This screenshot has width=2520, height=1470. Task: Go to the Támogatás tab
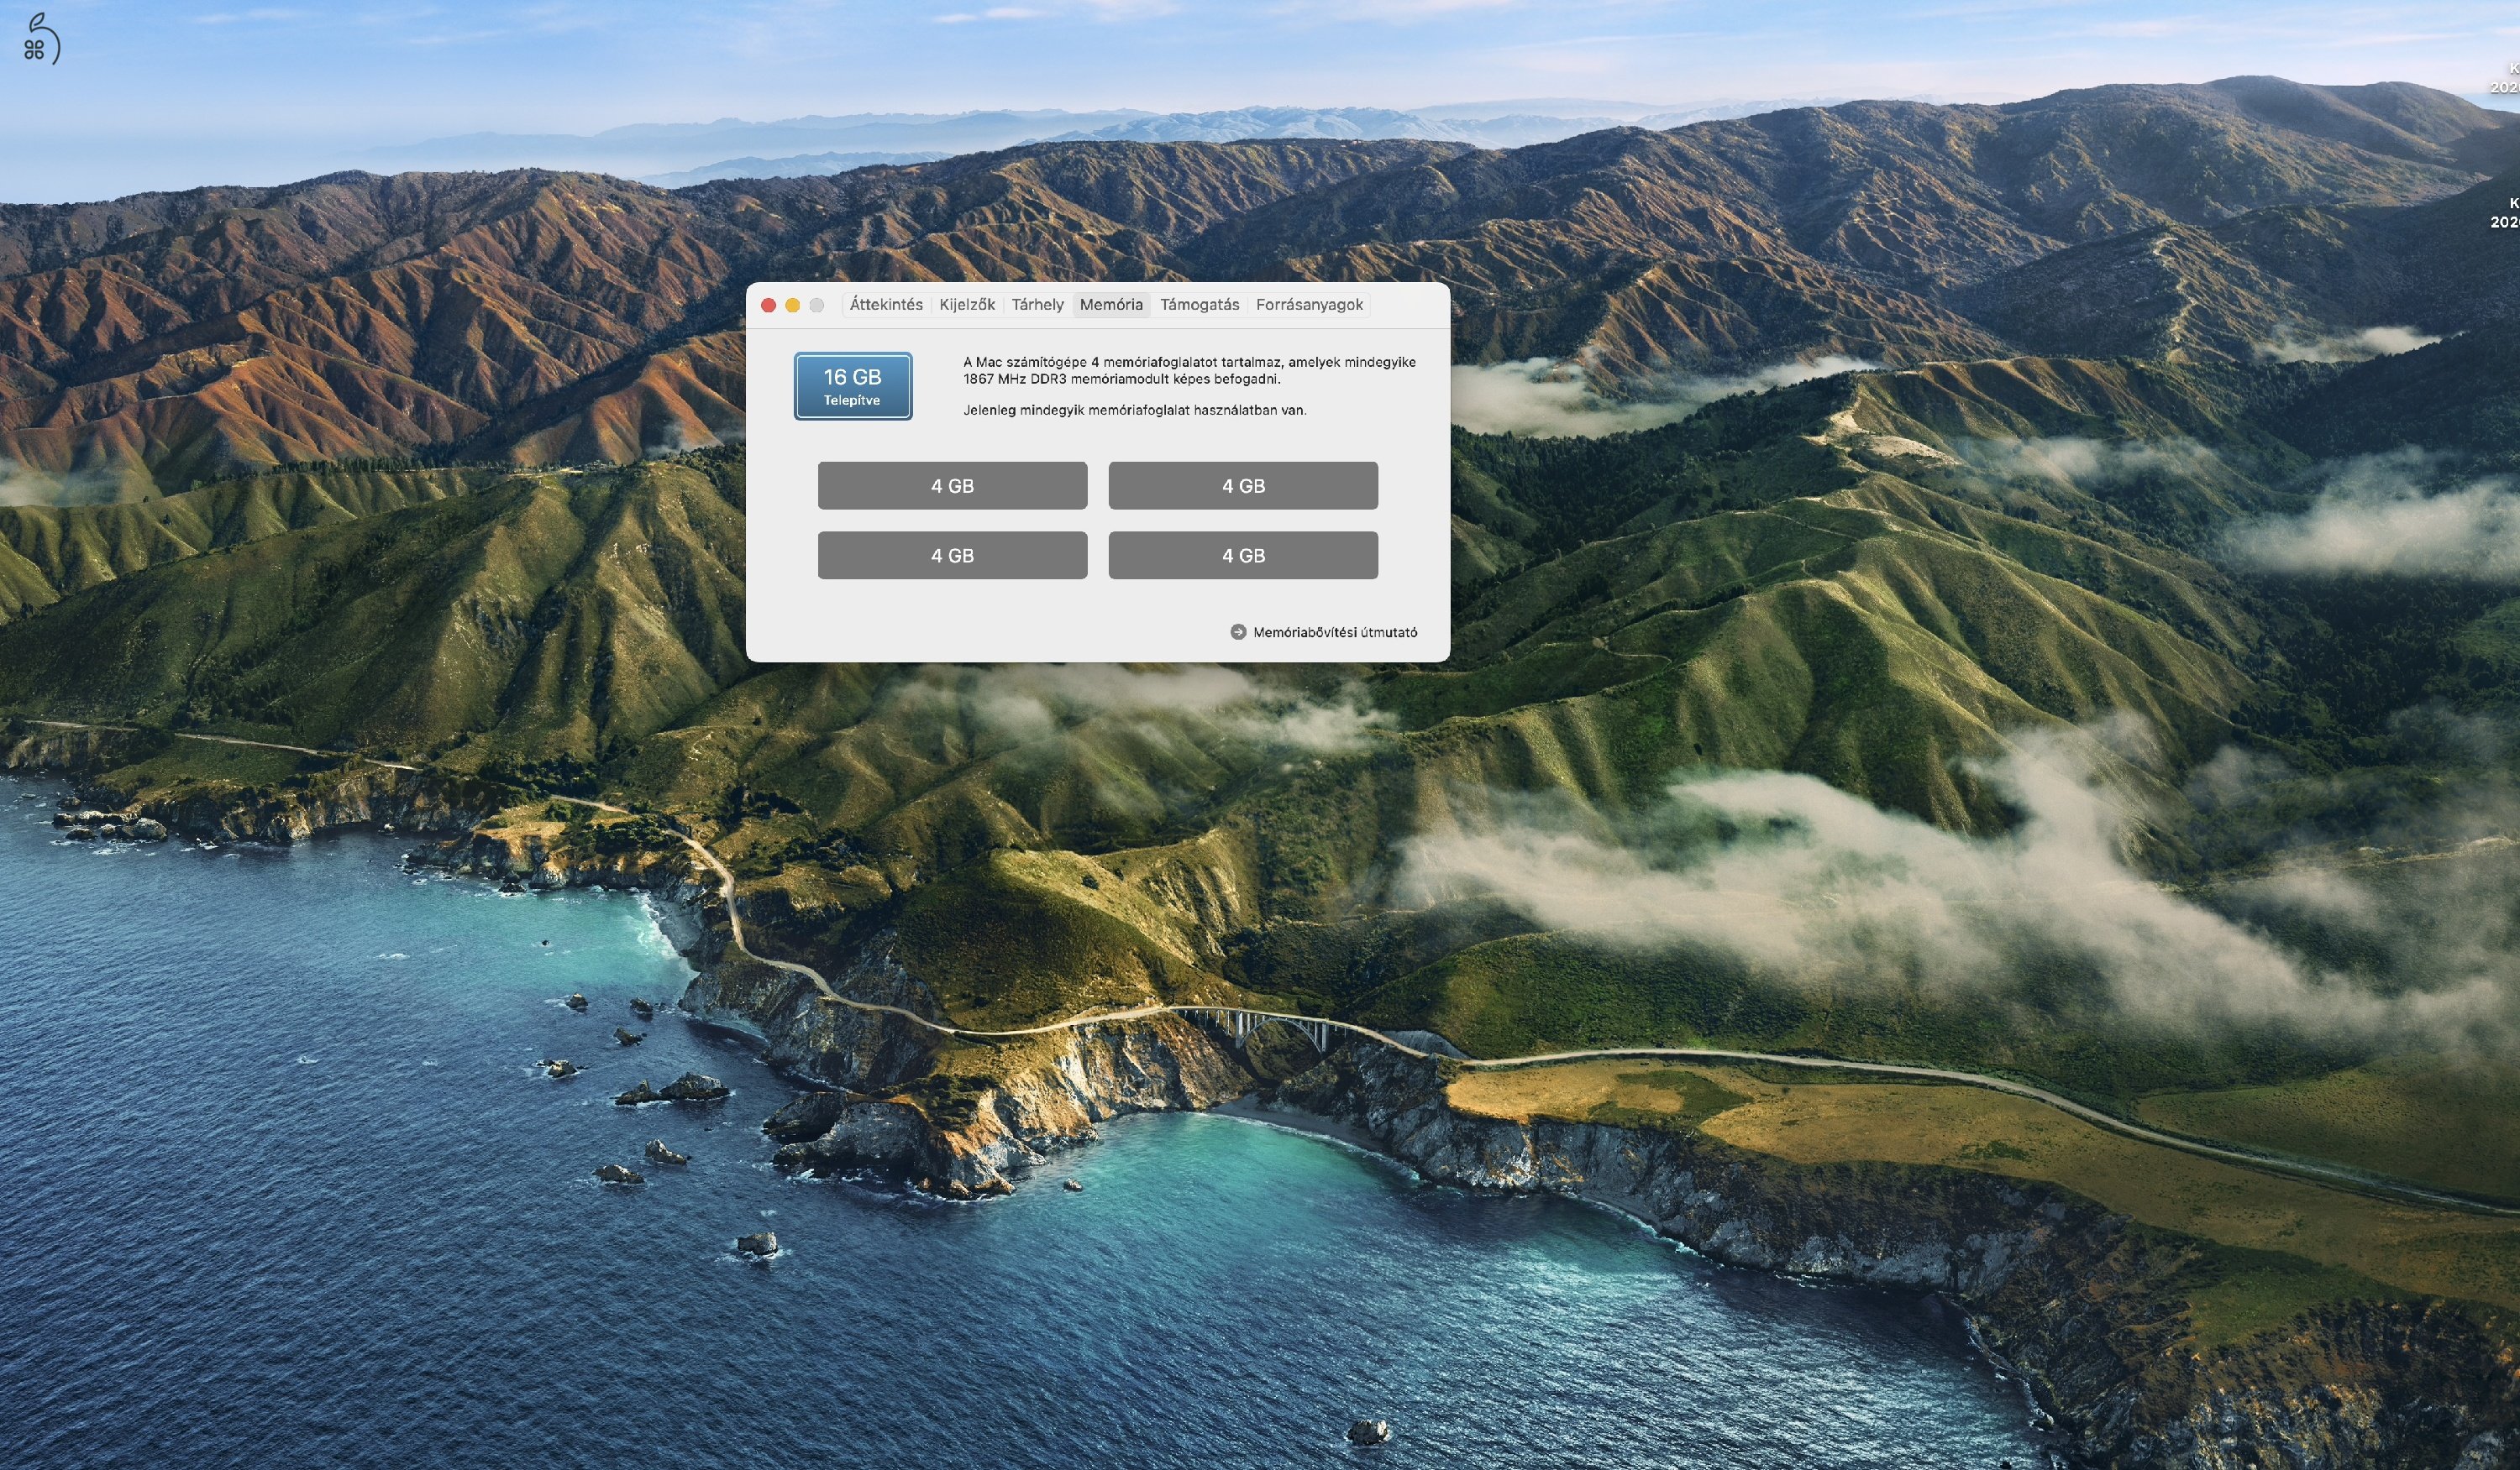[x=1199, y=305]
